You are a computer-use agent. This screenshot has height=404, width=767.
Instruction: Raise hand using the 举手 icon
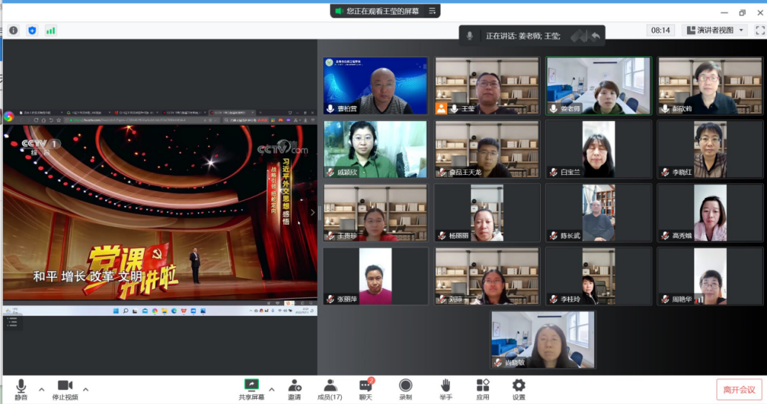pos(445,388)
